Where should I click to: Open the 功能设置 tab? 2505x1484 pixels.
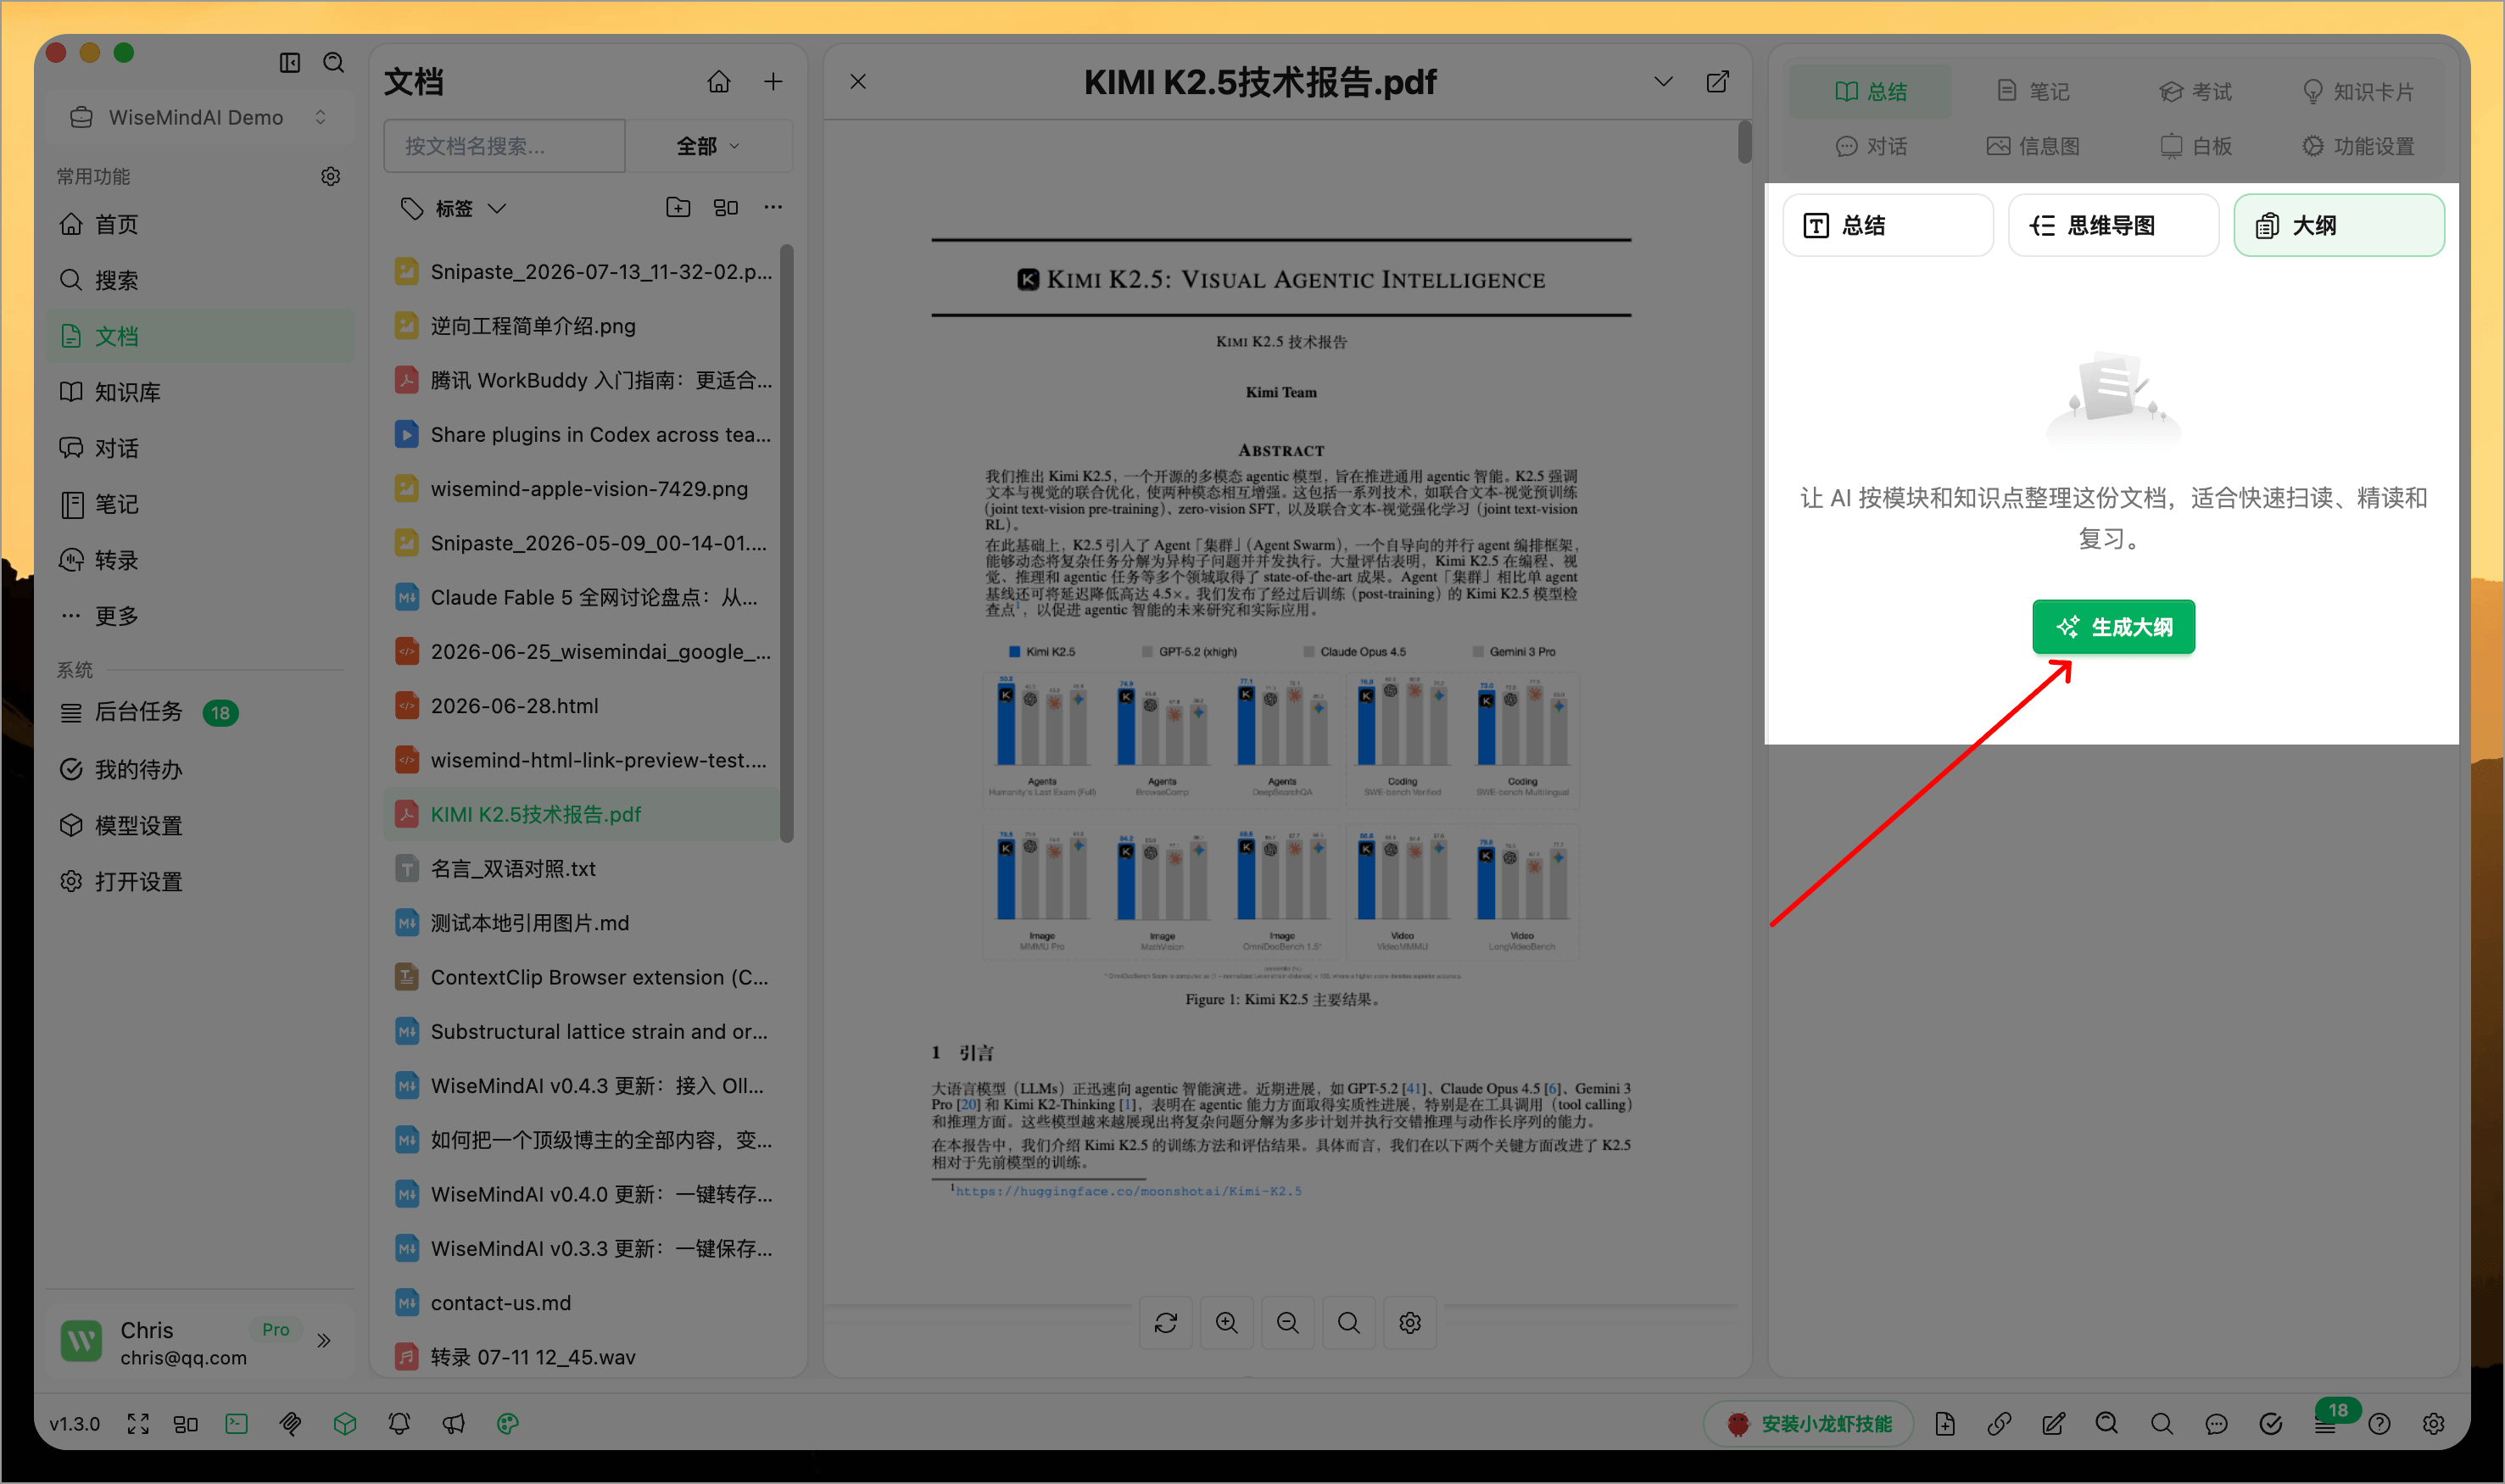[2358, 146]
